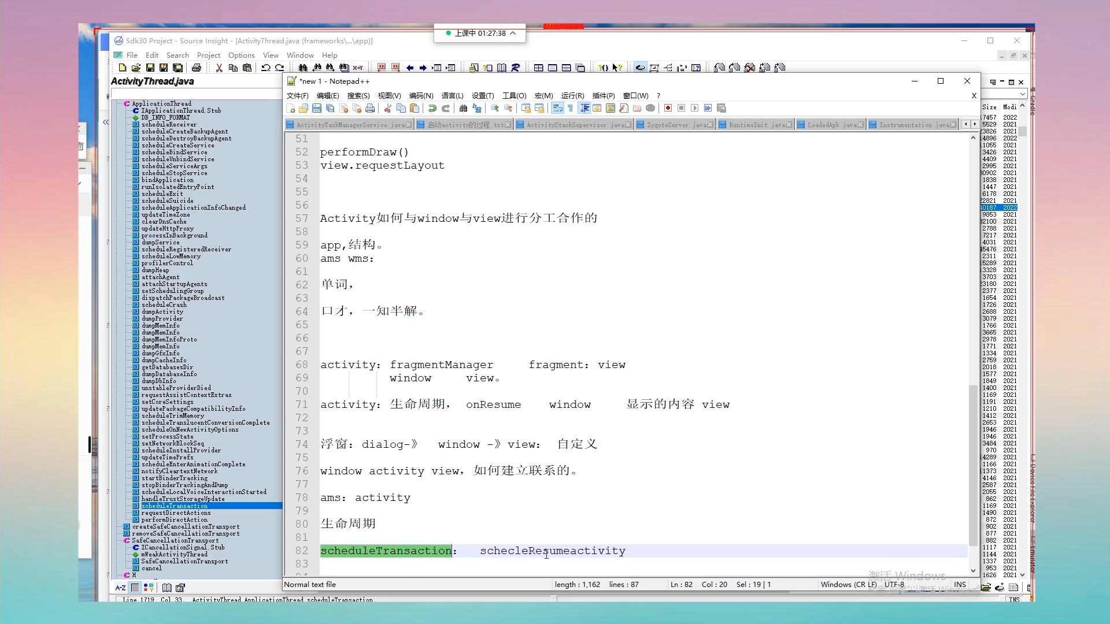Click the Start Recording macro icon
The image size is (1110, 624).
coord(668,108)
